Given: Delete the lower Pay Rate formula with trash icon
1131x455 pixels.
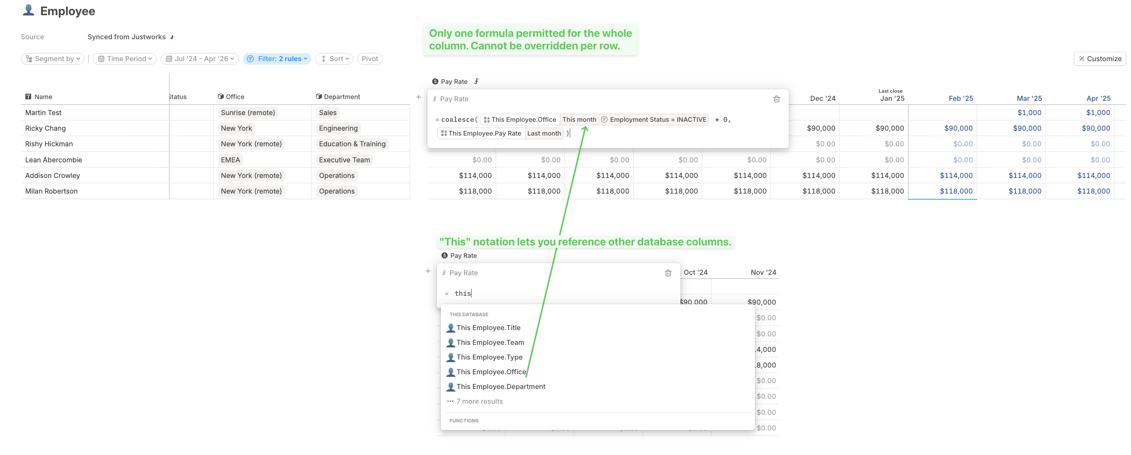Looking at the screenshot, I should (x=668, y=273).
